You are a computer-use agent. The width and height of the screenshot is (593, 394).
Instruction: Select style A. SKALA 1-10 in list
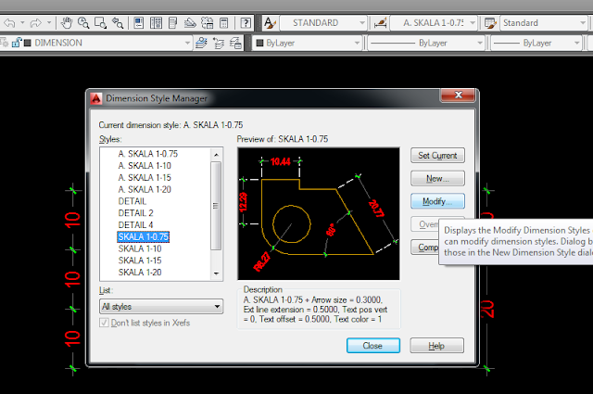click(x=145, y=165)
